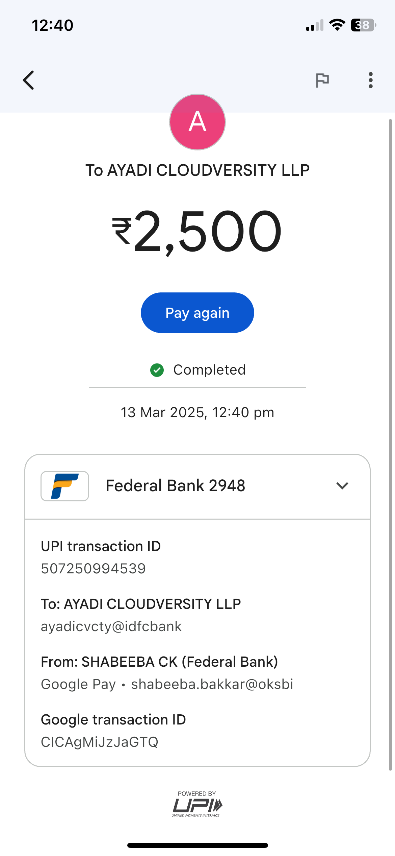The image size is (395, 856).
Task: Tap the shabeeba.bakkar@oksbi sender address
Action: click(212, 684)
